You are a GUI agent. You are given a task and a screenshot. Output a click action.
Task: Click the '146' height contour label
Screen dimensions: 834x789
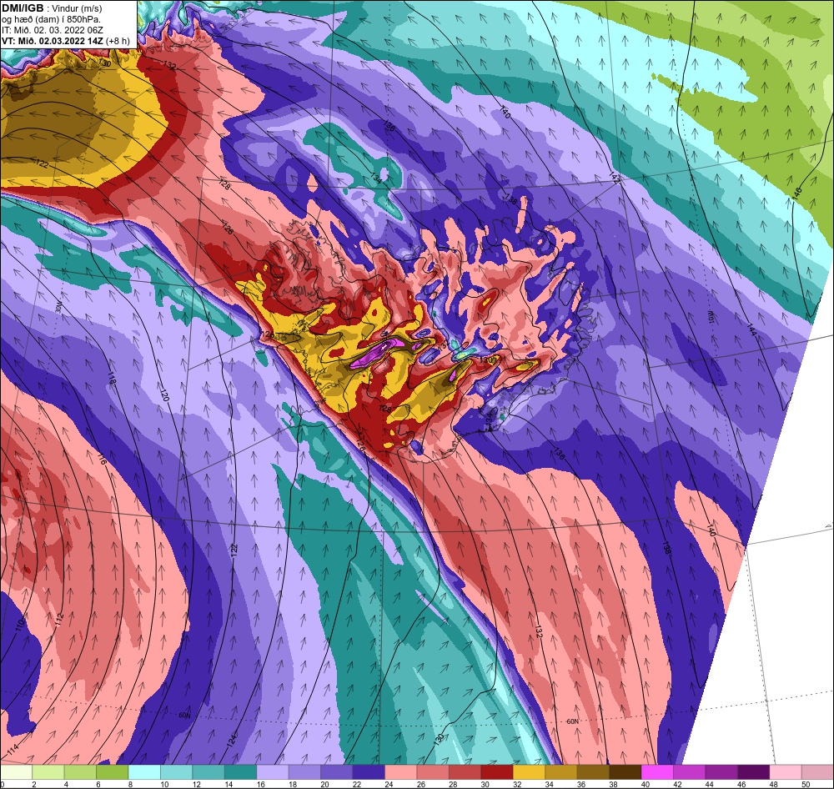point(796,193)
